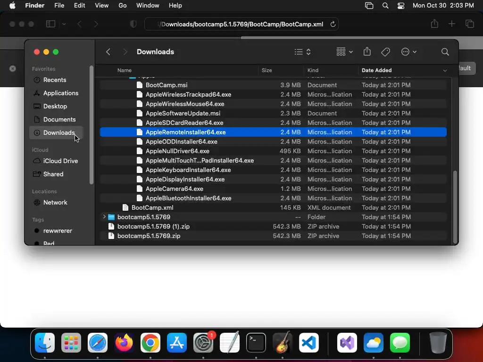Viewport: 483px width, 362px height.
Task: Click the Finder search magnifier icon
Action: point(445,52)
